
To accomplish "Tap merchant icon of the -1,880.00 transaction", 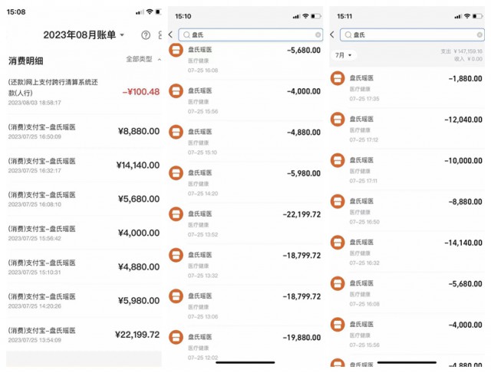I will click(338, 78).
